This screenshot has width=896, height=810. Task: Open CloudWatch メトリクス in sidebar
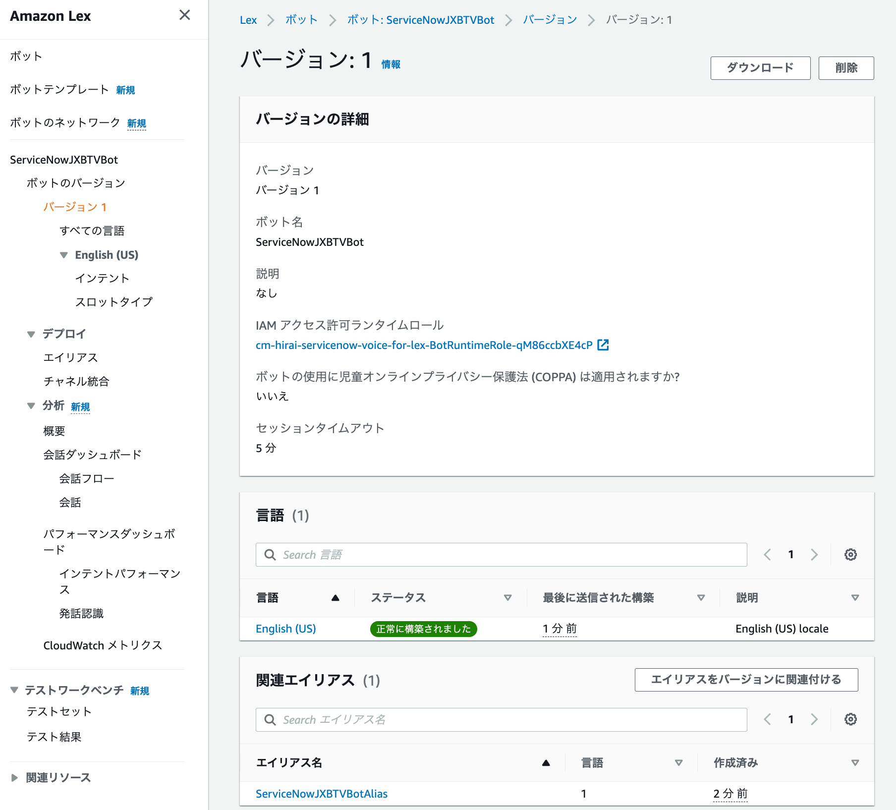[x=103, y=645]
